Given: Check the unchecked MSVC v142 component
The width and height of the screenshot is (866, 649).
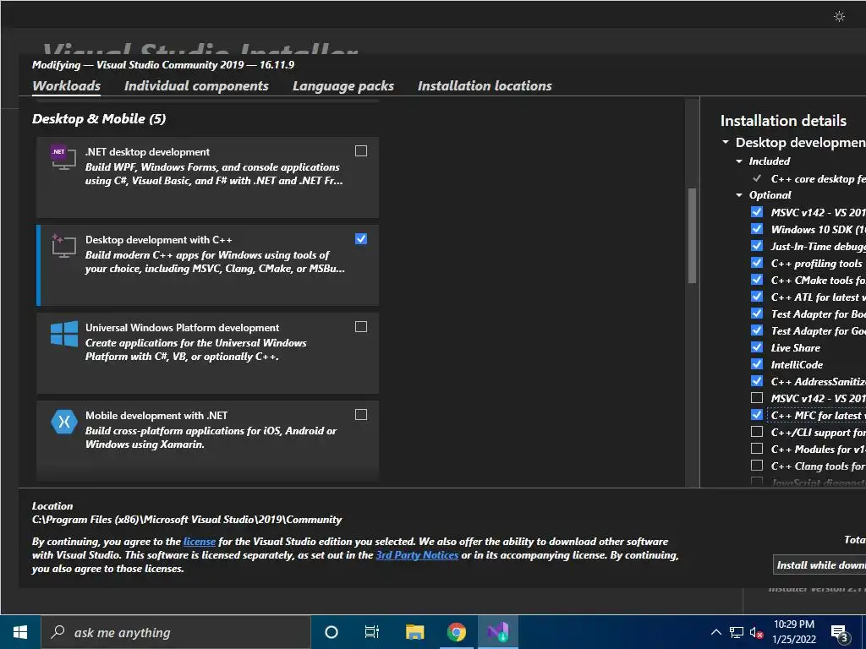Looking at the screenshot, I should [757, 398].
